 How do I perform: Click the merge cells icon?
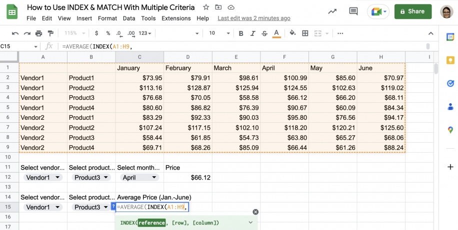tap(317, 33)
